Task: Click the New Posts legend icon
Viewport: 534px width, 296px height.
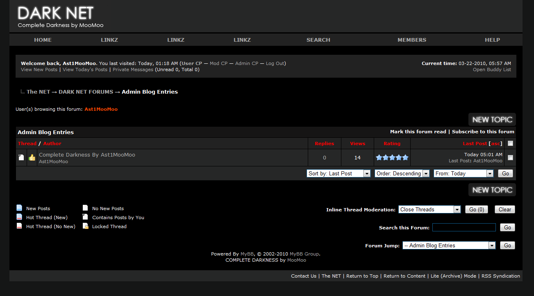Action: [x=19, y=208]
